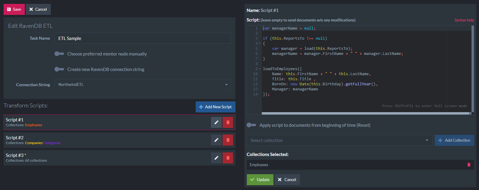The image size is (479, 190).
Task: Edit Script #3 with pencil icon
Action: click(216, 158)
